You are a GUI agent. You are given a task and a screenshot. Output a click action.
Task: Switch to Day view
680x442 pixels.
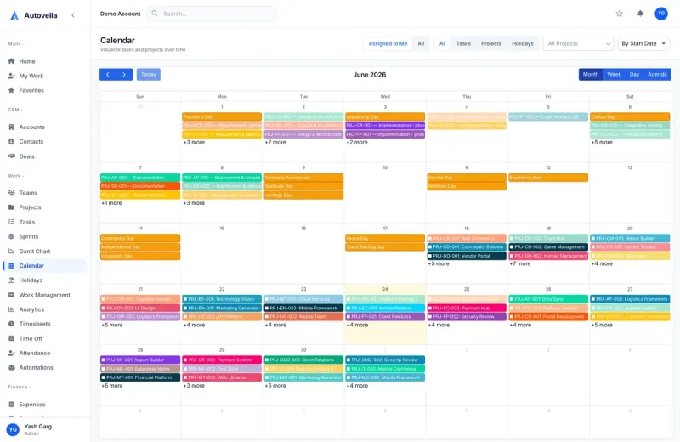[x=634, y=75]
